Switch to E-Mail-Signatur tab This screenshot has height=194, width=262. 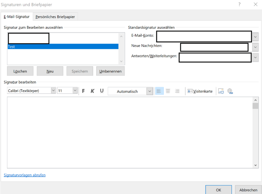tap(16, 17)
